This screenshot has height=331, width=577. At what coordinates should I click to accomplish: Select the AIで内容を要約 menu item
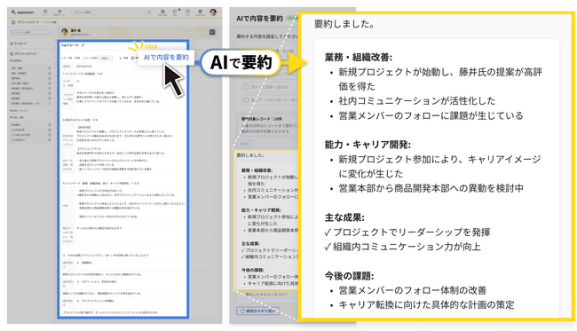[166, 58]
